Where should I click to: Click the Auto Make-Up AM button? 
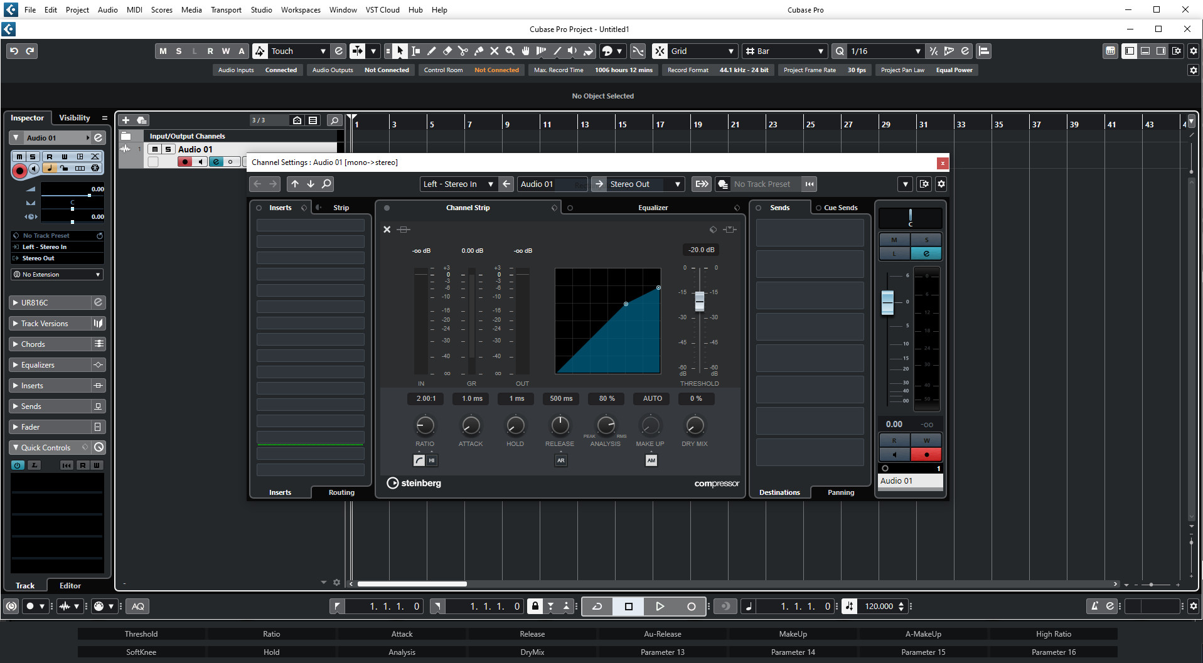[x=651, y=460]
